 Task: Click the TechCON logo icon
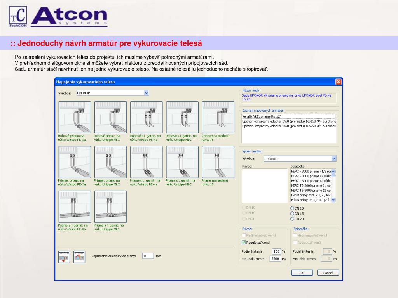coord(18,16)
